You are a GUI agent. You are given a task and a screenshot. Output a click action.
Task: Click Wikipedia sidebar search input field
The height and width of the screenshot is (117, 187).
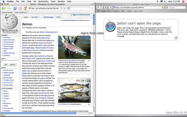(x=10, y=61)
